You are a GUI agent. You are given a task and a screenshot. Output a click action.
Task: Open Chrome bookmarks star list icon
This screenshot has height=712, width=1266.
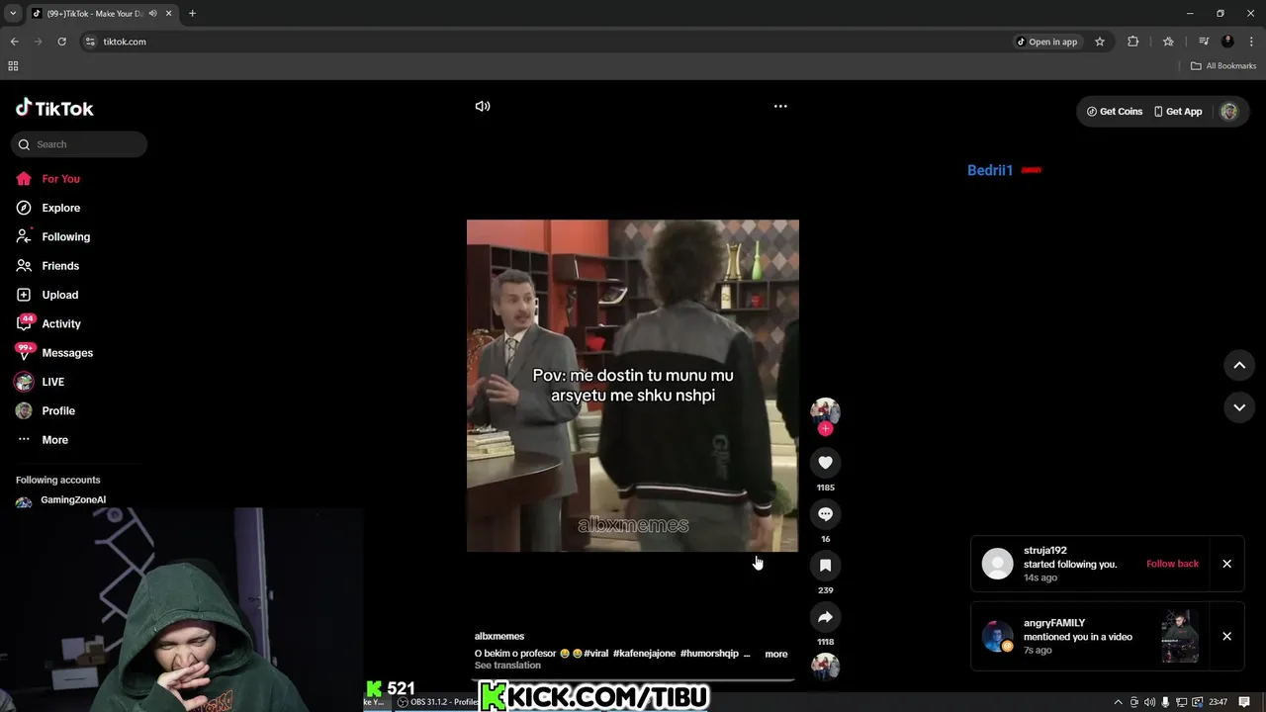coord(1168,42)
